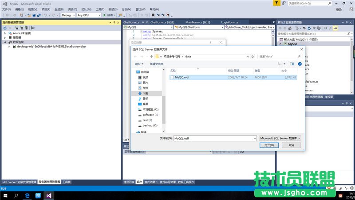Expand the desktop-mb15n0i localdb connection node

[9, 47]
